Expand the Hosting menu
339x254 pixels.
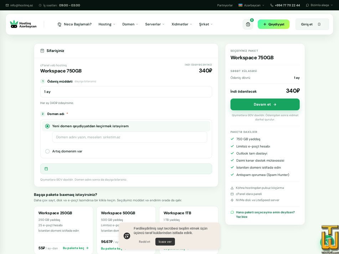[107, 24]
